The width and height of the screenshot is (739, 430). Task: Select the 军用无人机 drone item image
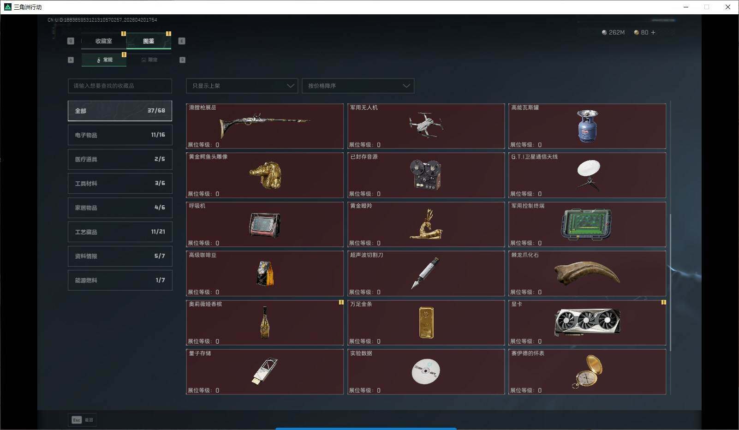tap(426, 125)
